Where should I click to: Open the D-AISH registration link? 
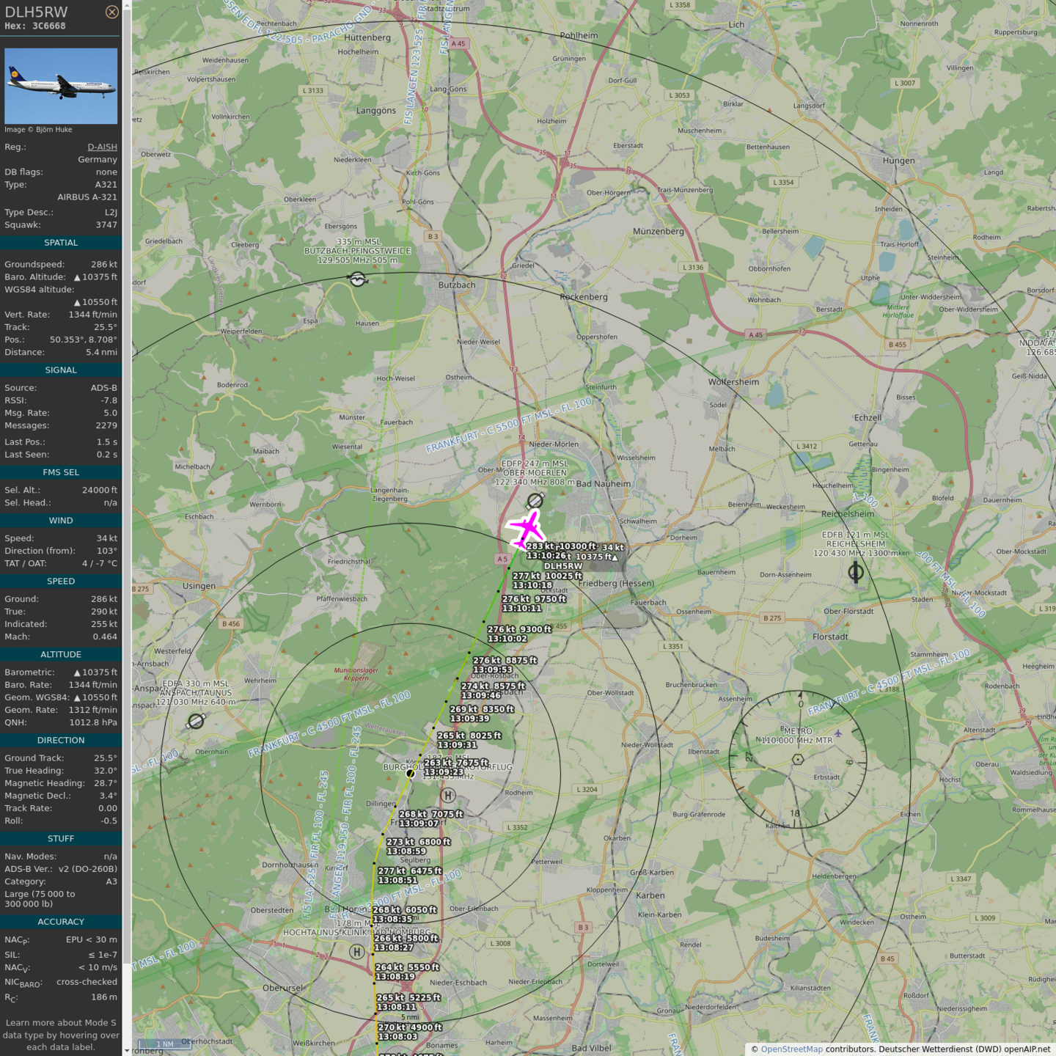[x=102, y=147]
